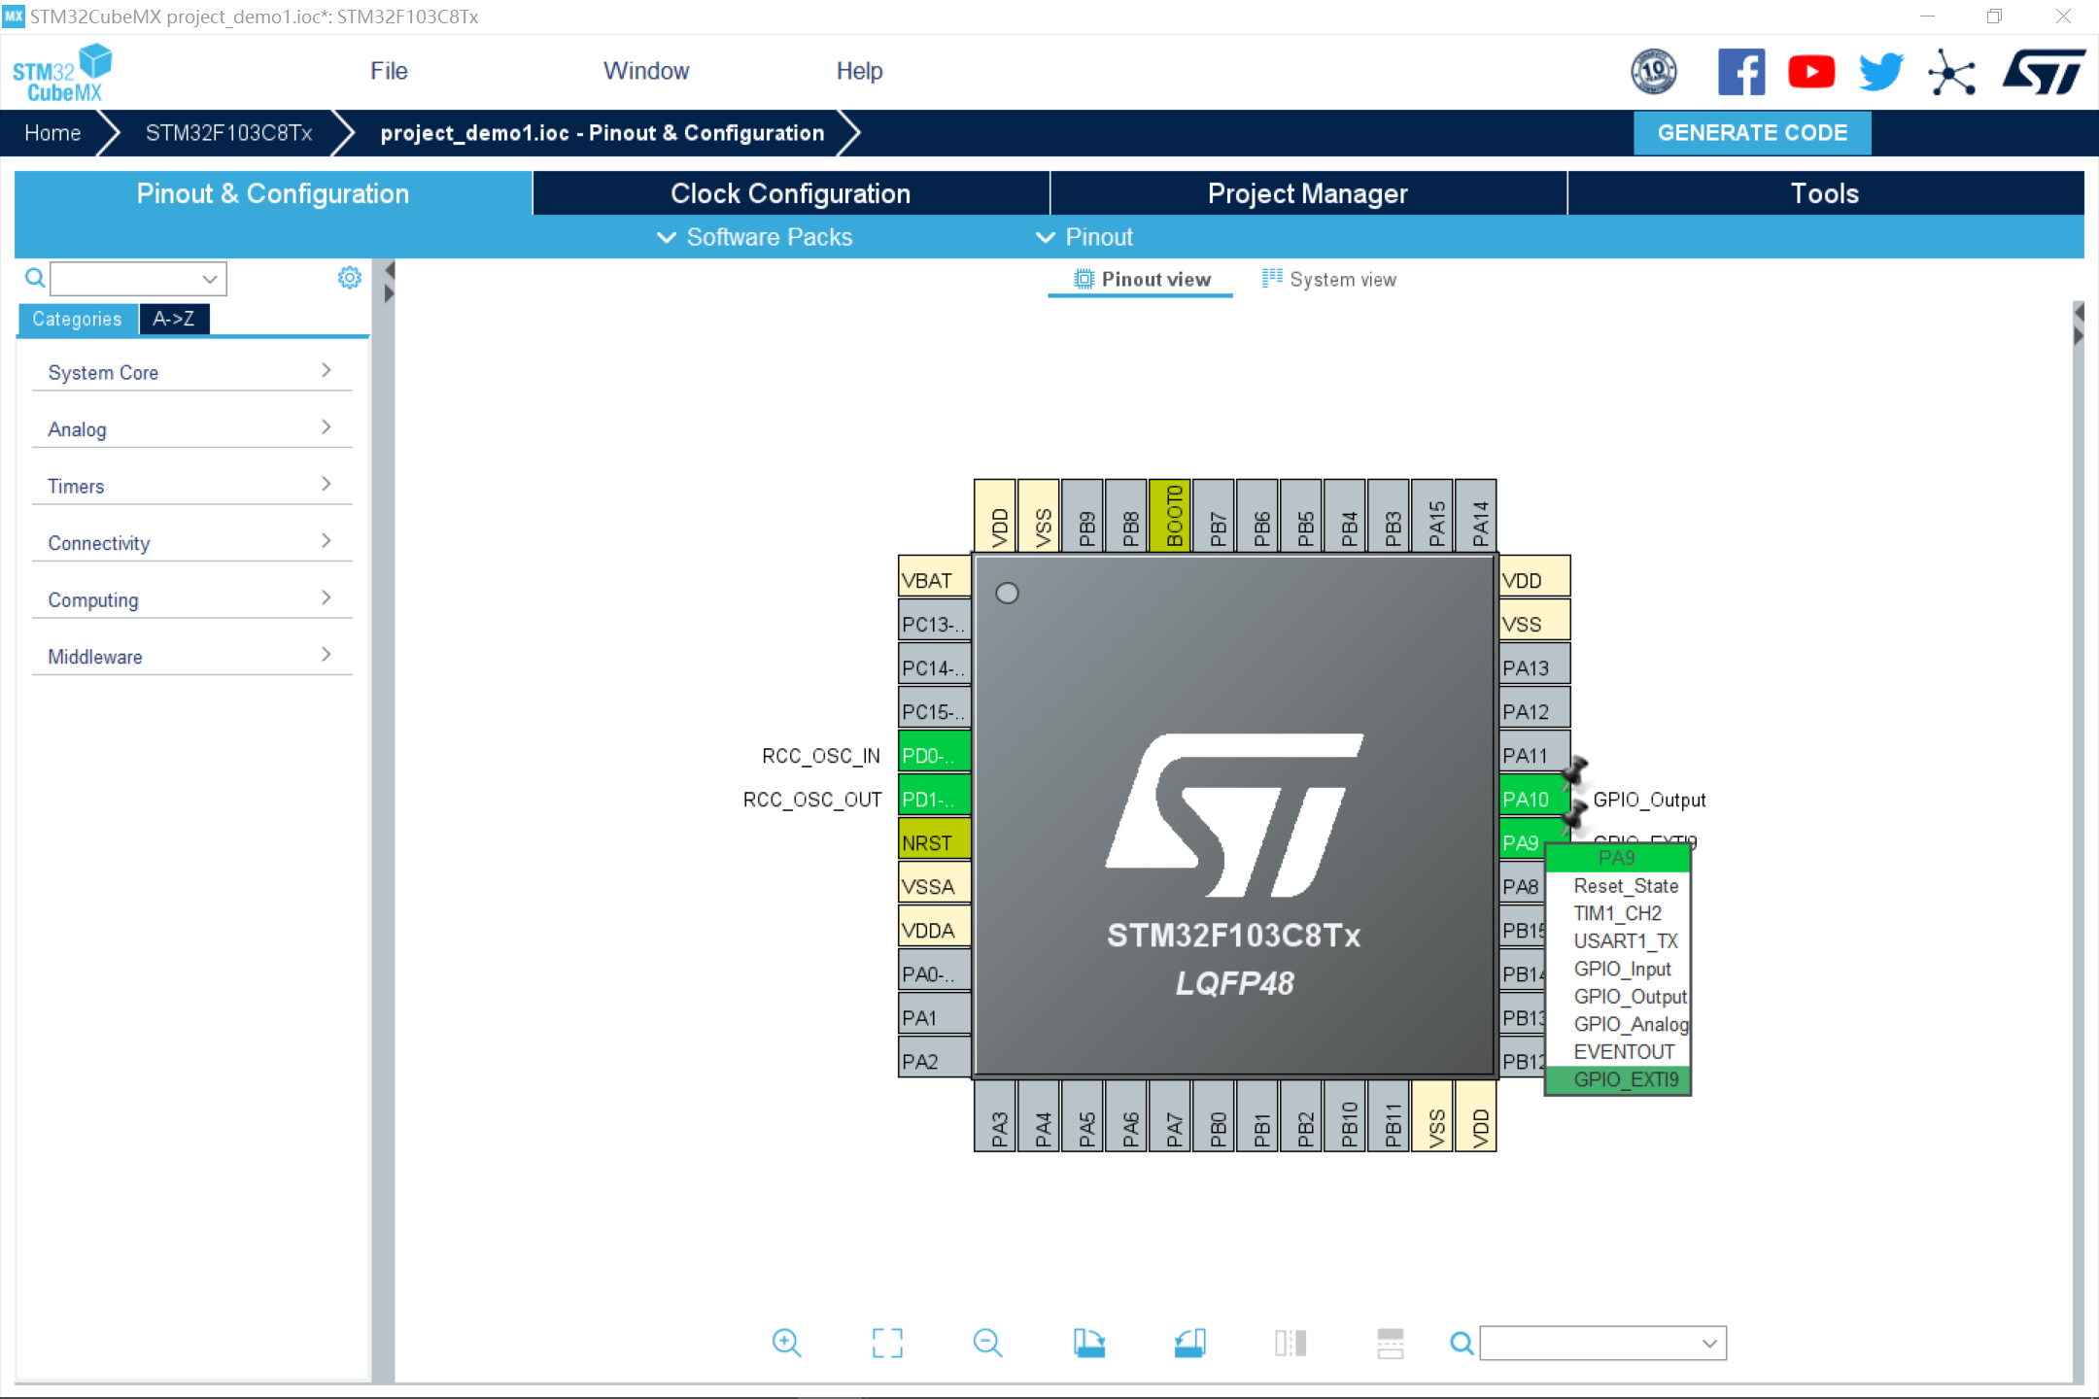Screen dimensions: 2099x1399
Task: Open the File menu
Action: click(x=389, y=71)
